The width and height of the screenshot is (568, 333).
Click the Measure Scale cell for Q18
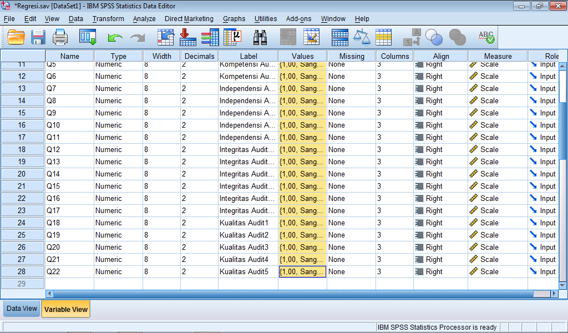pyautogui.click(x=498, y=223)
